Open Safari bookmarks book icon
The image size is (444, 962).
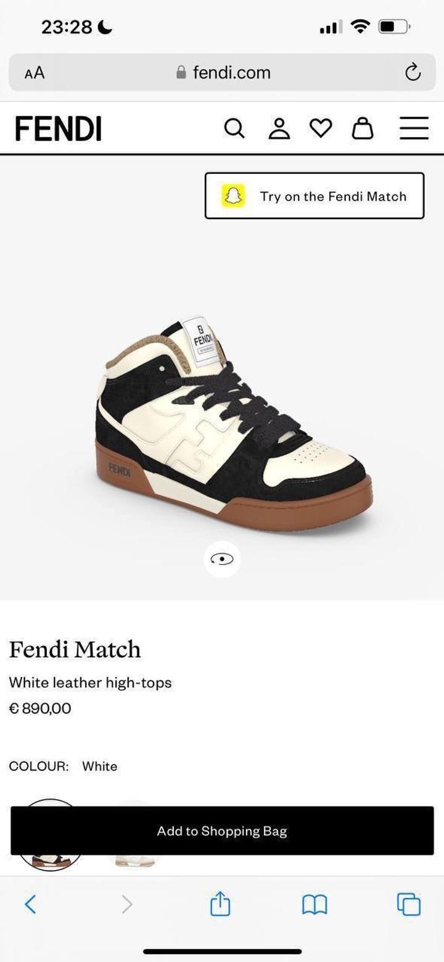(x=314, y=905)
